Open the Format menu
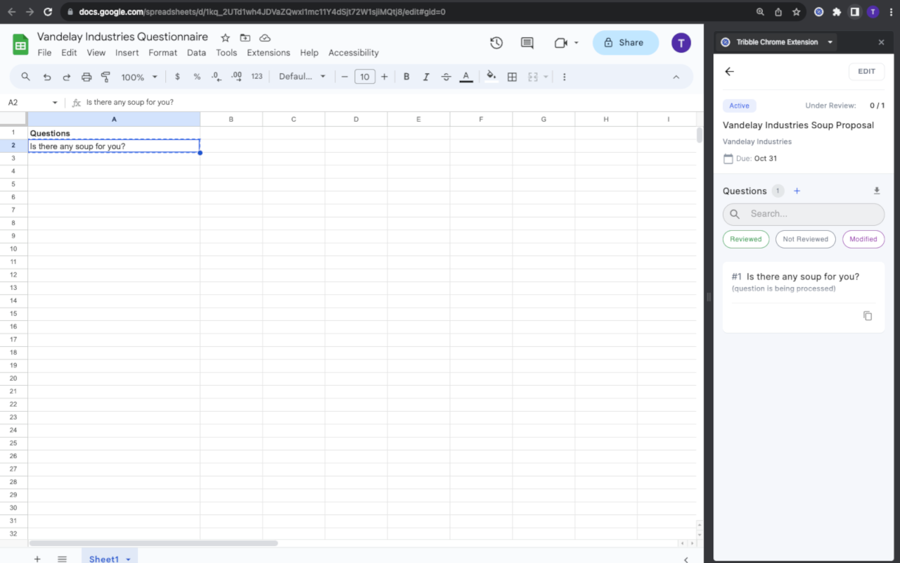The width and height of the screenshot is (900, 563). tap(163, 53)
